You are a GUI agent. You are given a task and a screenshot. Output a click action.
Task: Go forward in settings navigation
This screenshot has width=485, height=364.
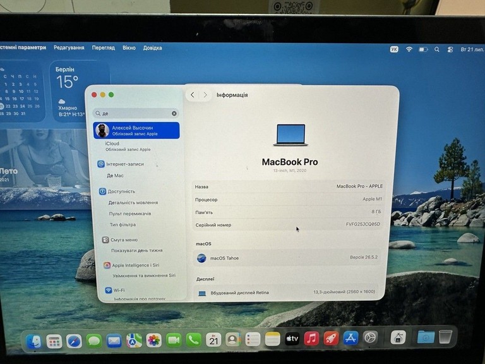coord(205,95)
